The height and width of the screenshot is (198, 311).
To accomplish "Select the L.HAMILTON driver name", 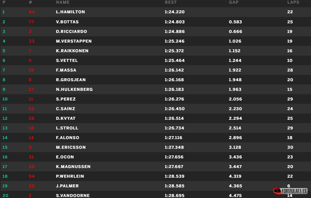I will click(x=71, y=12).
